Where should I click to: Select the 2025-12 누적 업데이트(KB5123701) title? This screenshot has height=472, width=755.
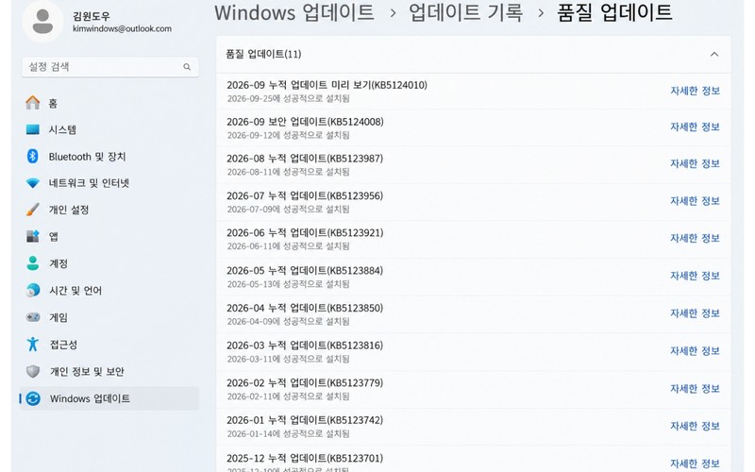click(x=305, y=458)
